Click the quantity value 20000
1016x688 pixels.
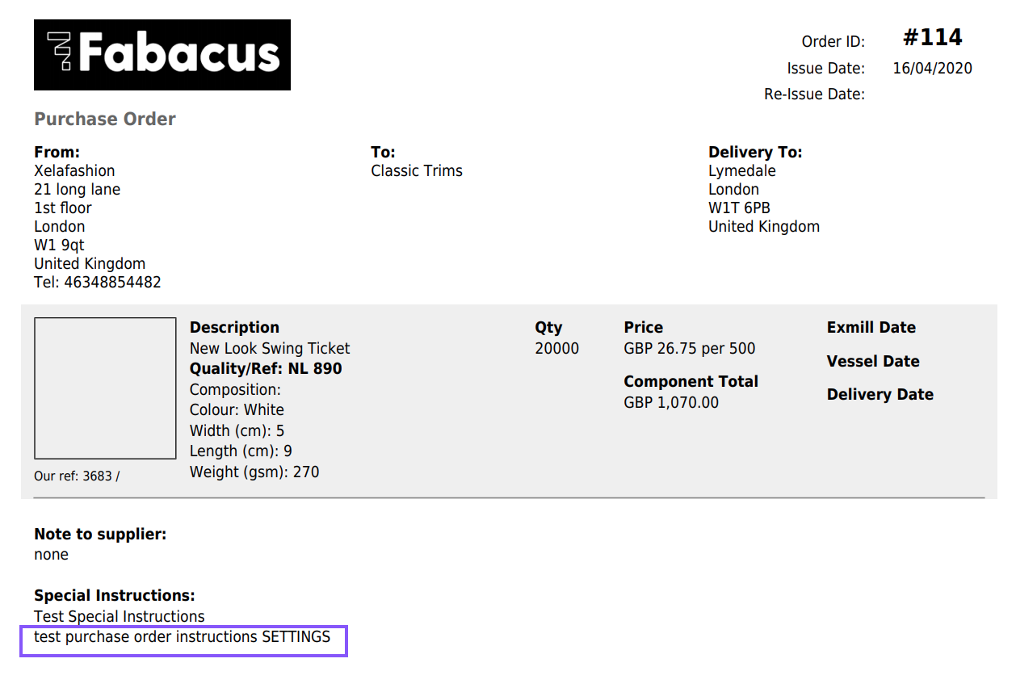[x=556, y=349]
